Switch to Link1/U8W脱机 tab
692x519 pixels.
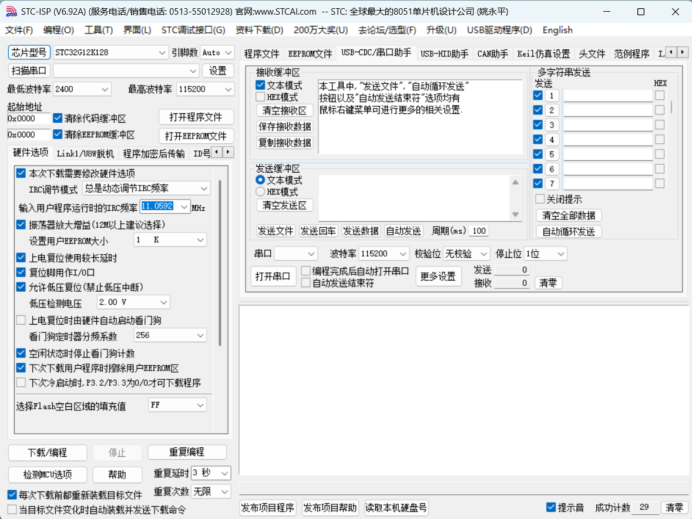tap(85, 153)
